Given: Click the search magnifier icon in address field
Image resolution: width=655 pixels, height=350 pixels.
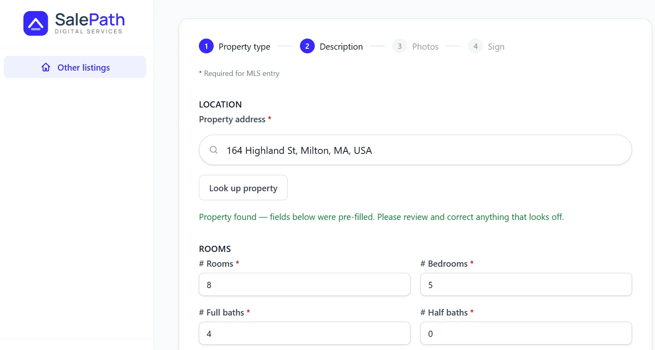Looking at the screenshot, I should pos(214,150).
